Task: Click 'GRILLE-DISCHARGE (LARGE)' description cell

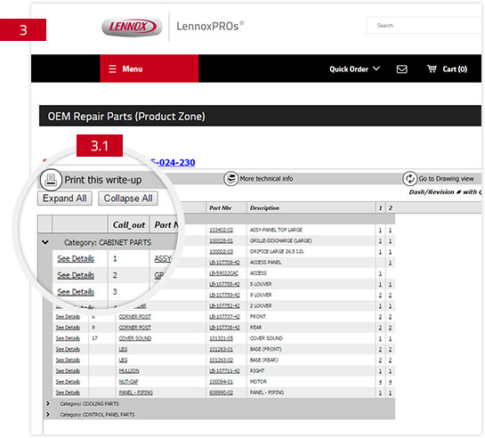Action: coord(281,240)
